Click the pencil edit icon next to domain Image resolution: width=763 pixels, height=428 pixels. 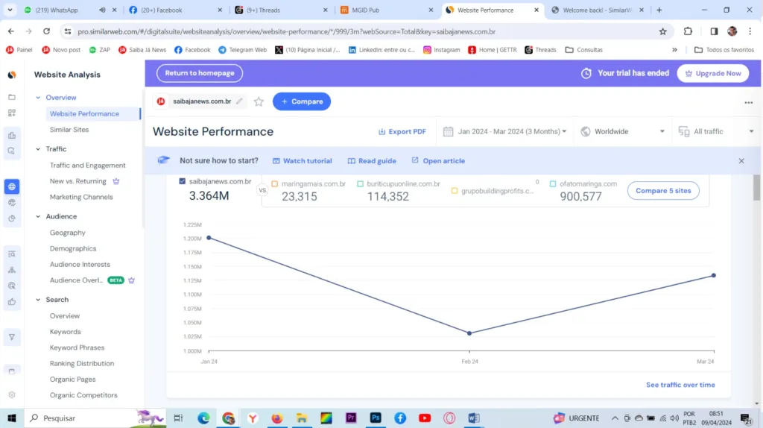pos(239,101)
